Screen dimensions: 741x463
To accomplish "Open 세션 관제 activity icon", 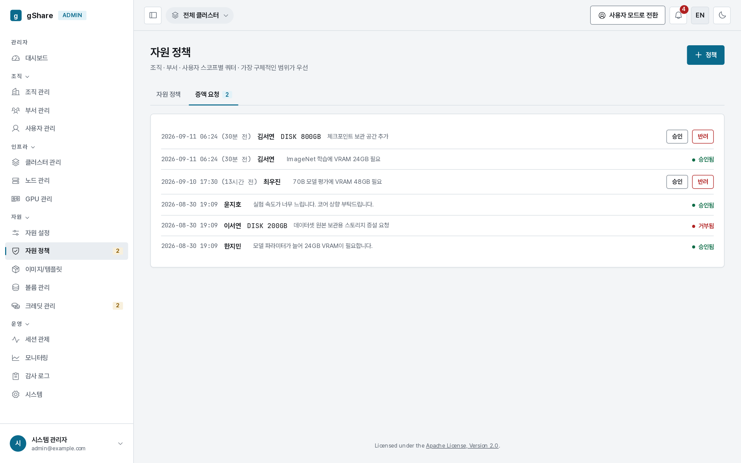I will pos(15,340).
